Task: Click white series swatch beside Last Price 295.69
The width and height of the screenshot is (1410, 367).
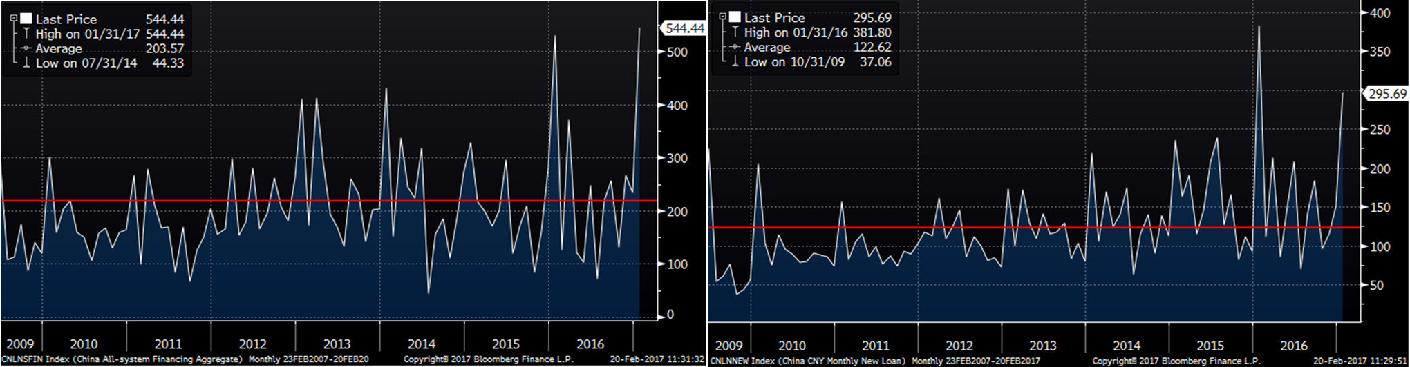Action: (735, 17)
